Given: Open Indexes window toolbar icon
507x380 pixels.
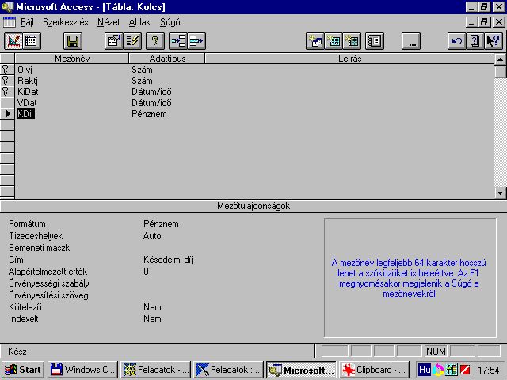Looking at the screenshot, I should click(132, 41).
